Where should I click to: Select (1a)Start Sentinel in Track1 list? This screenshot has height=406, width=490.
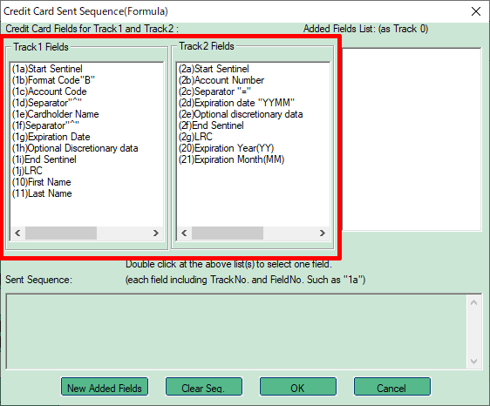pos(47,69)
